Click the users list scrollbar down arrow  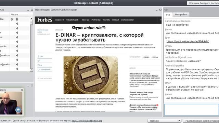[31, 70]
